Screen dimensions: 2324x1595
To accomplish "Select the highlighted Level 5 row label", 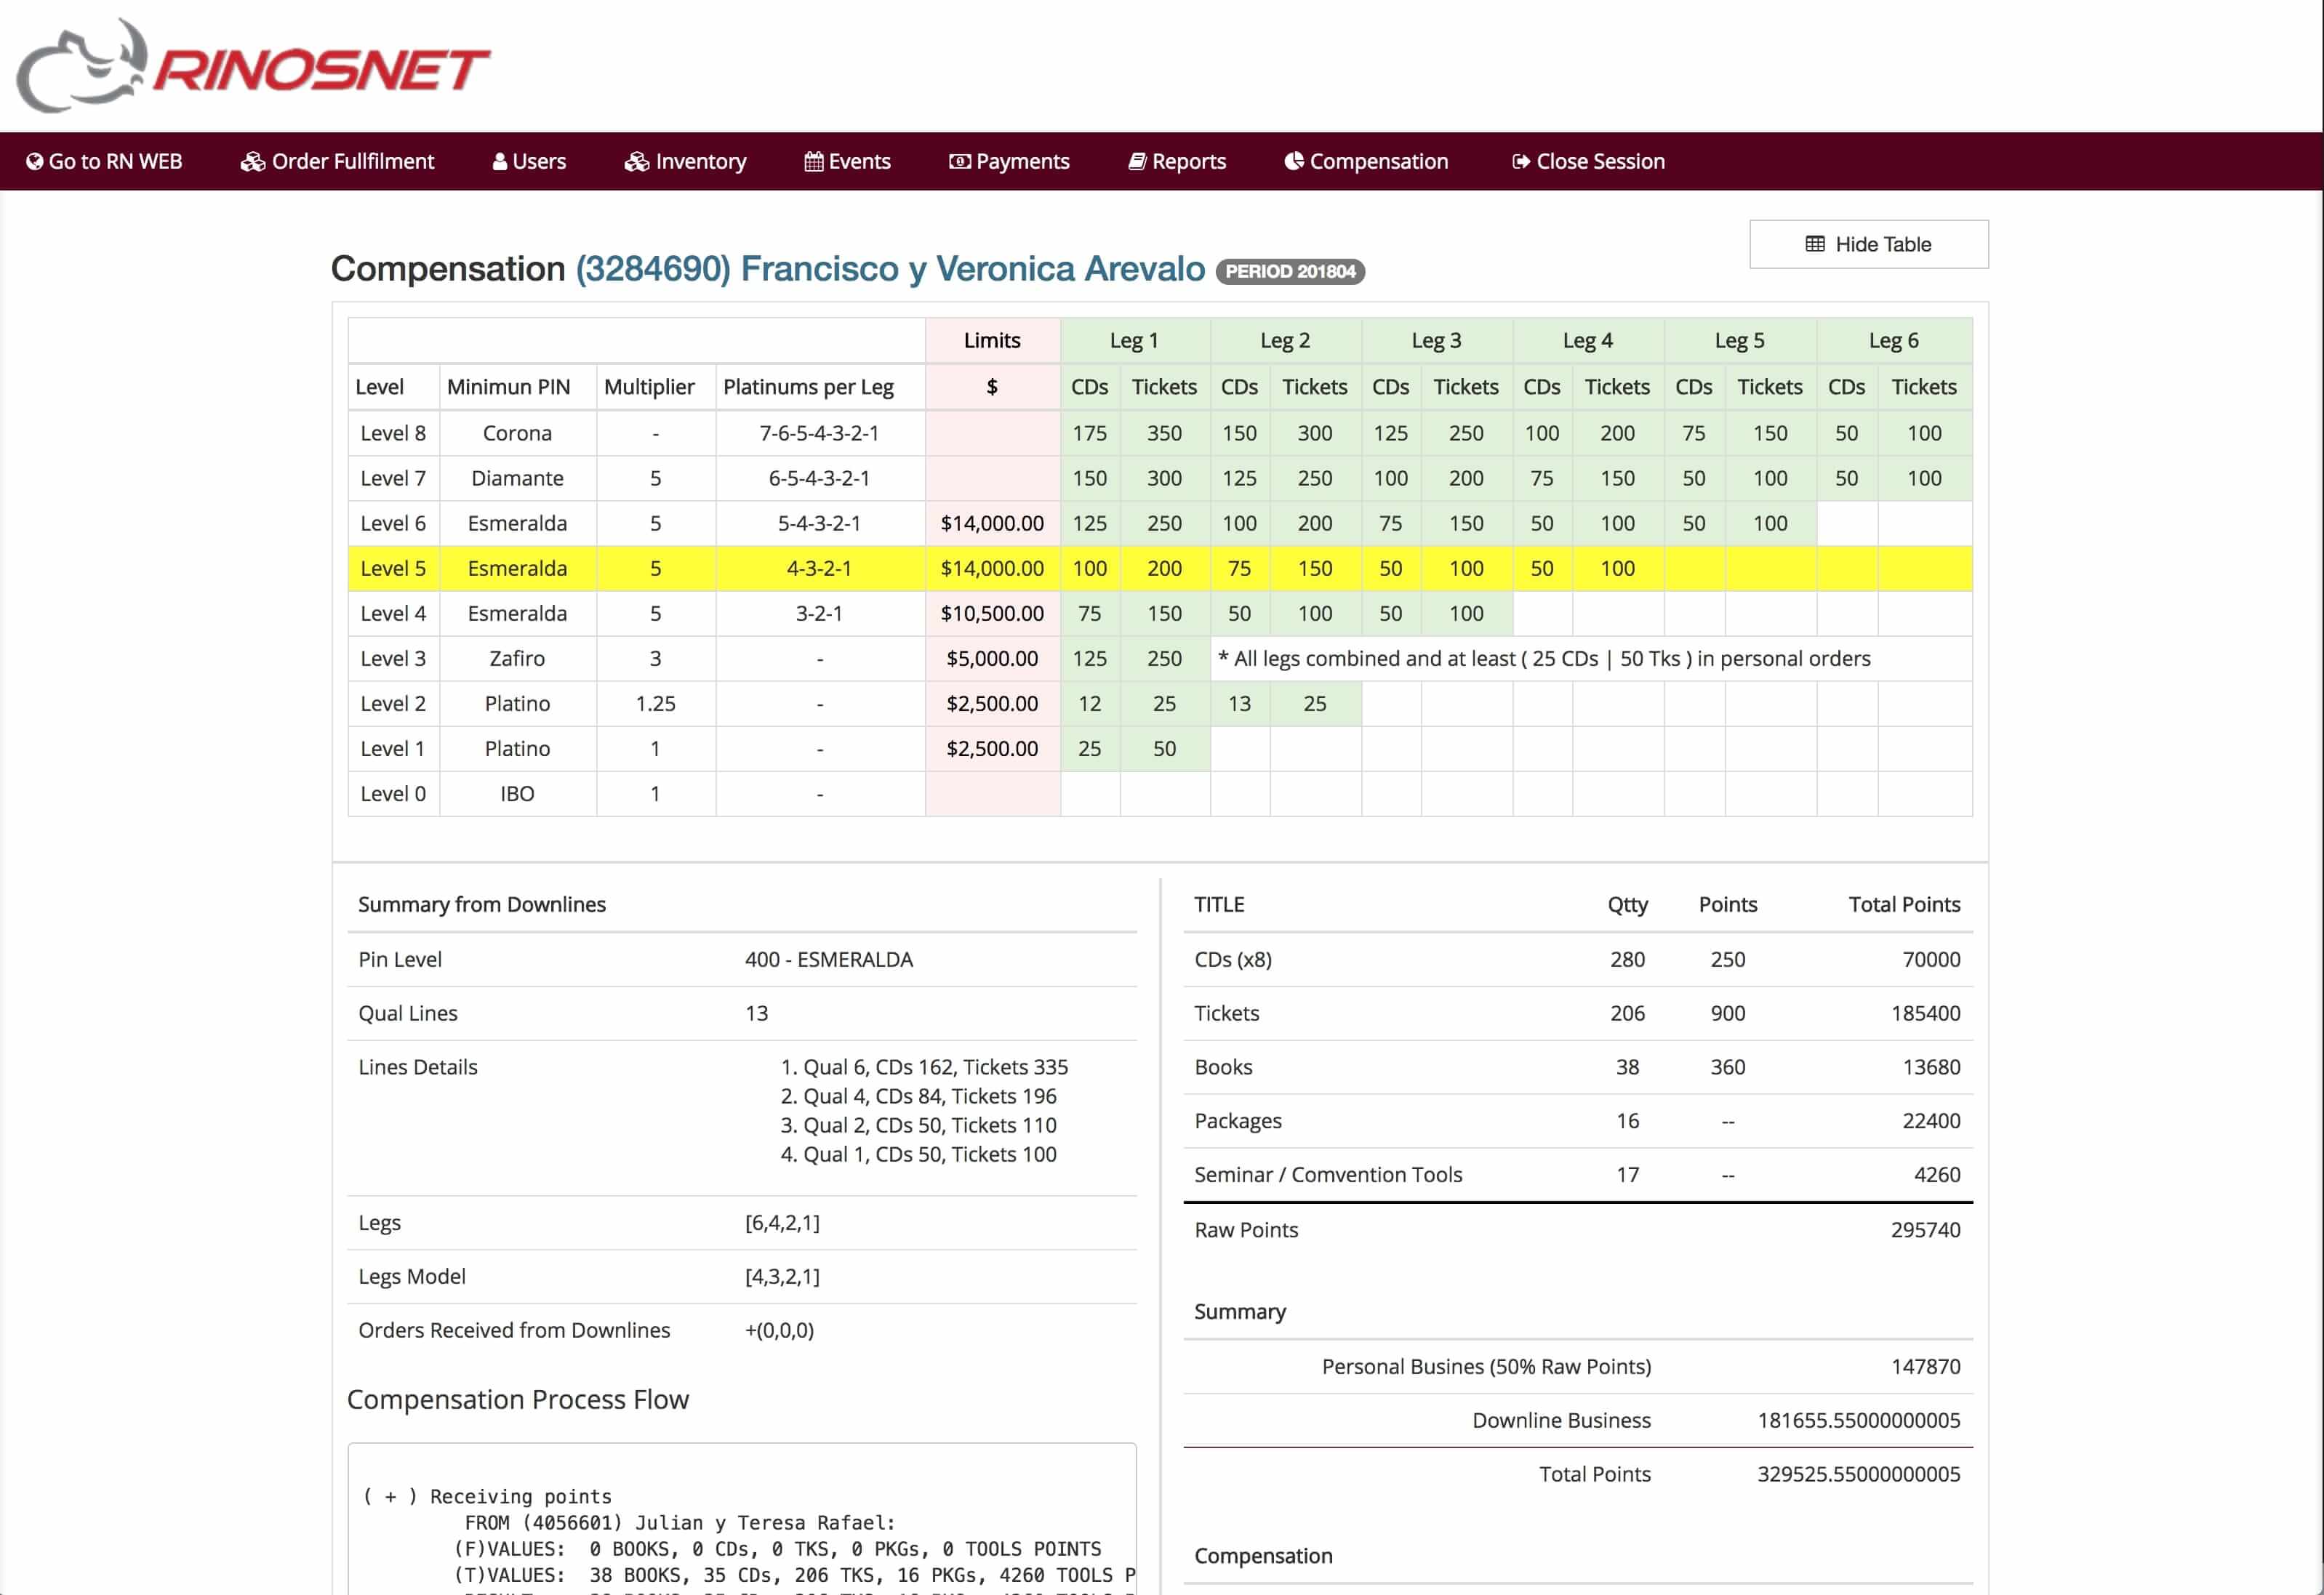I will point(393,568).
